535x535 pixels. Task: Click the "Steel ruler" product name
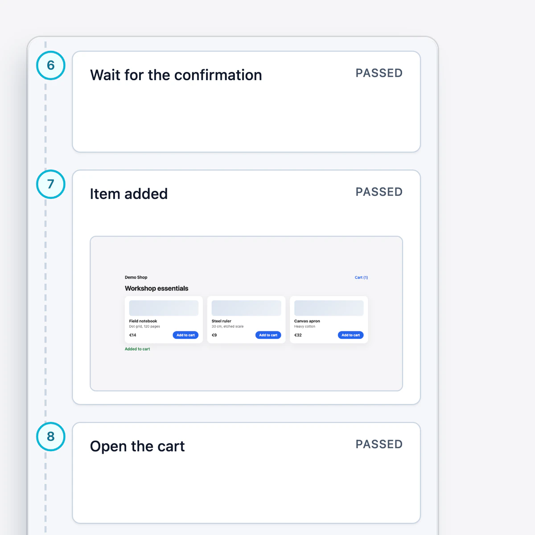(x=222, y=321)
